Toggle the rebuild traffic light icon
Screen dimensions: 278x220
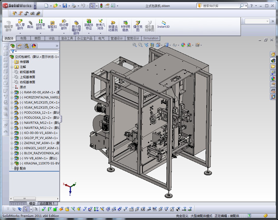tap(101, 6)
